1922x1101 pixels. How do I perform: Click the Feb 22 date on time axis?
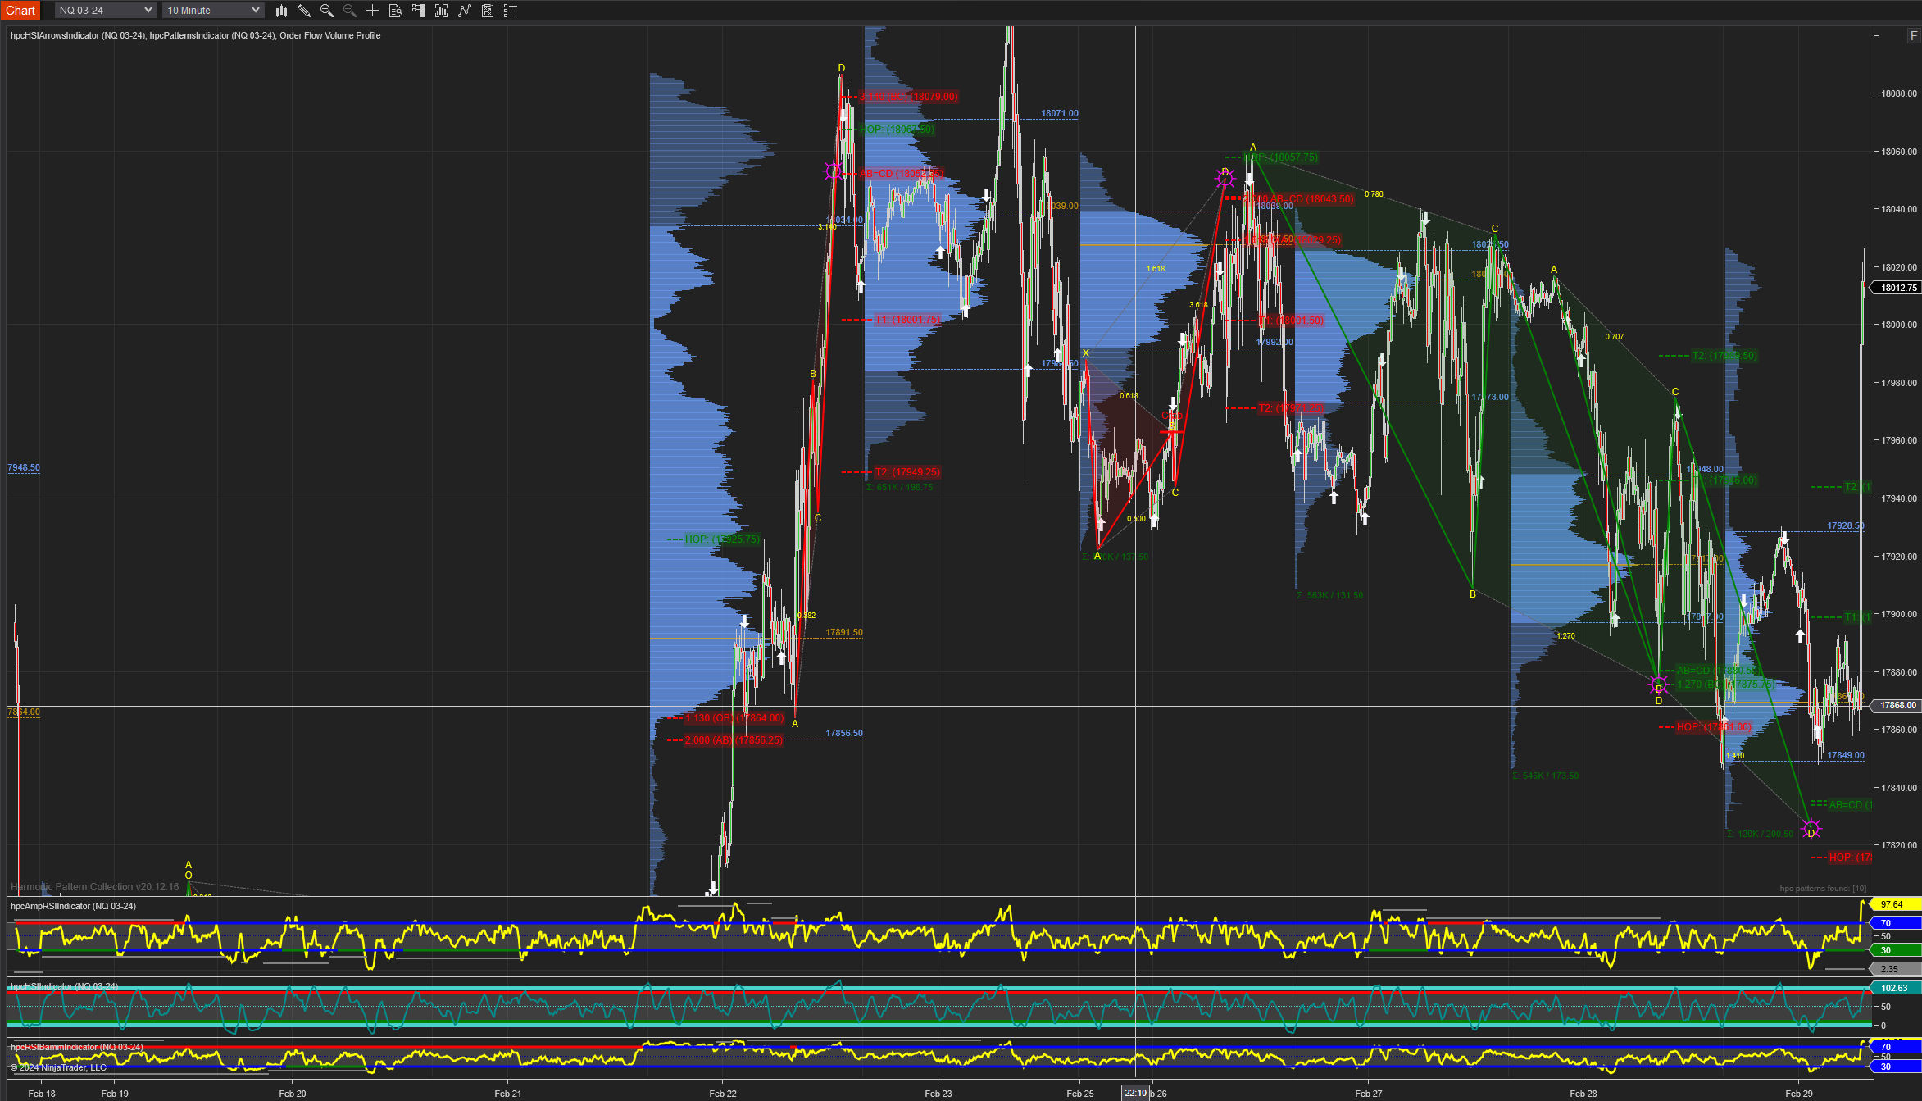coord(723,1094)
